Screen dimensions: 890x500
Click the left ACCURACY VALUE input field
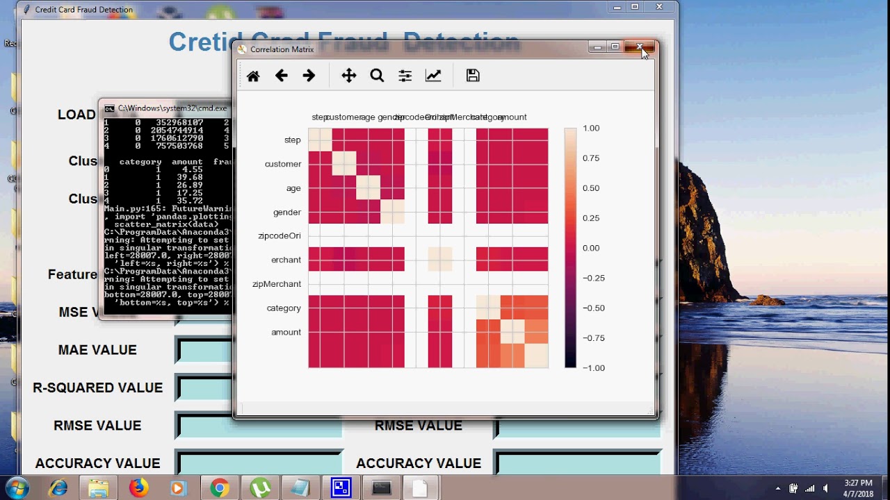[259, 463]
